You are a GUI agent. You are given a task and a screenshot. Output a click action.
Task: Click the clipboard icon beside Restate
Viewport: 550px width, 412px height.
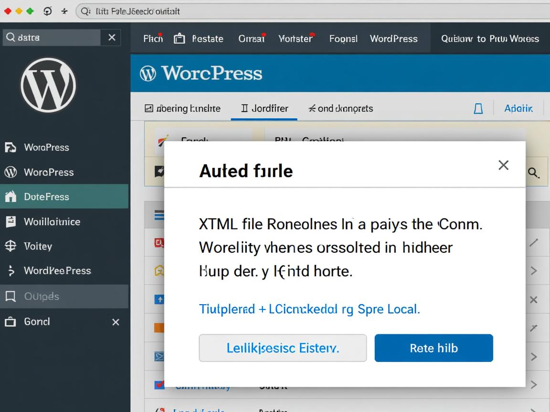(179, 39)
